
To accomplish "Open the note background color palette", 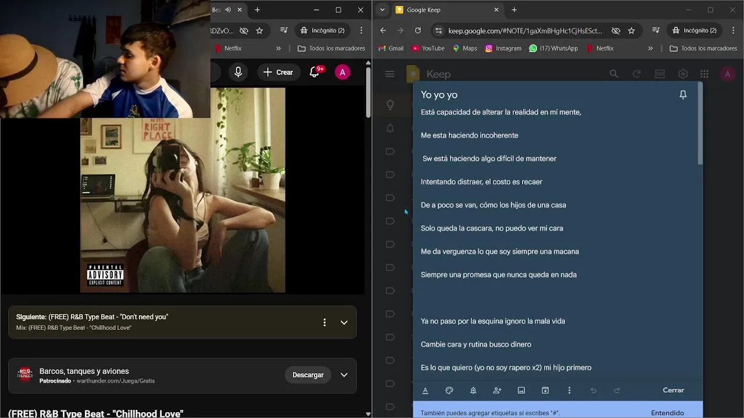I will pyautogui.click(x=449, y=391).
